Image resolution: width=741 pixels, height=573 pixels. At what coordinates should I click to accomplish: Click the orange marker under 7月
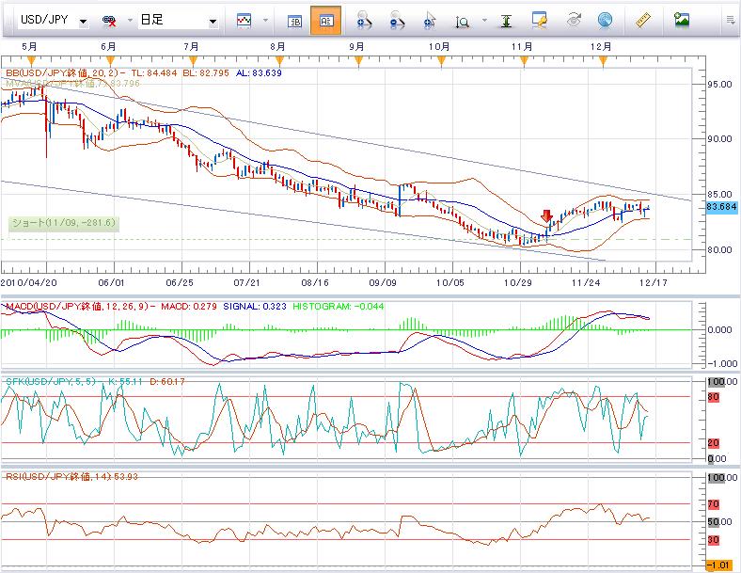(193, 60)
